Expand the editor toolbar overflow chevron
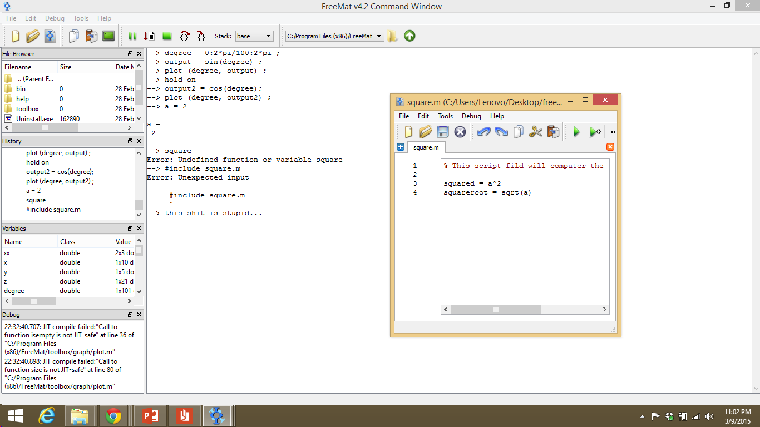 click(x=613, y=132)
